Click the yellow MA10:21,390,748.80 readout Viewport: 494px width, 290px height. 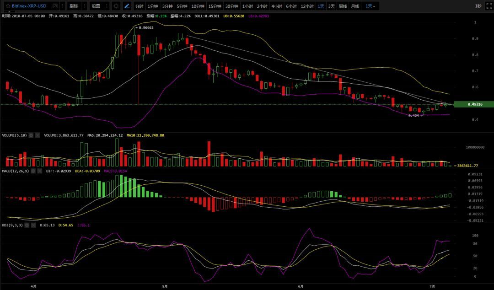tap(145, 135)
